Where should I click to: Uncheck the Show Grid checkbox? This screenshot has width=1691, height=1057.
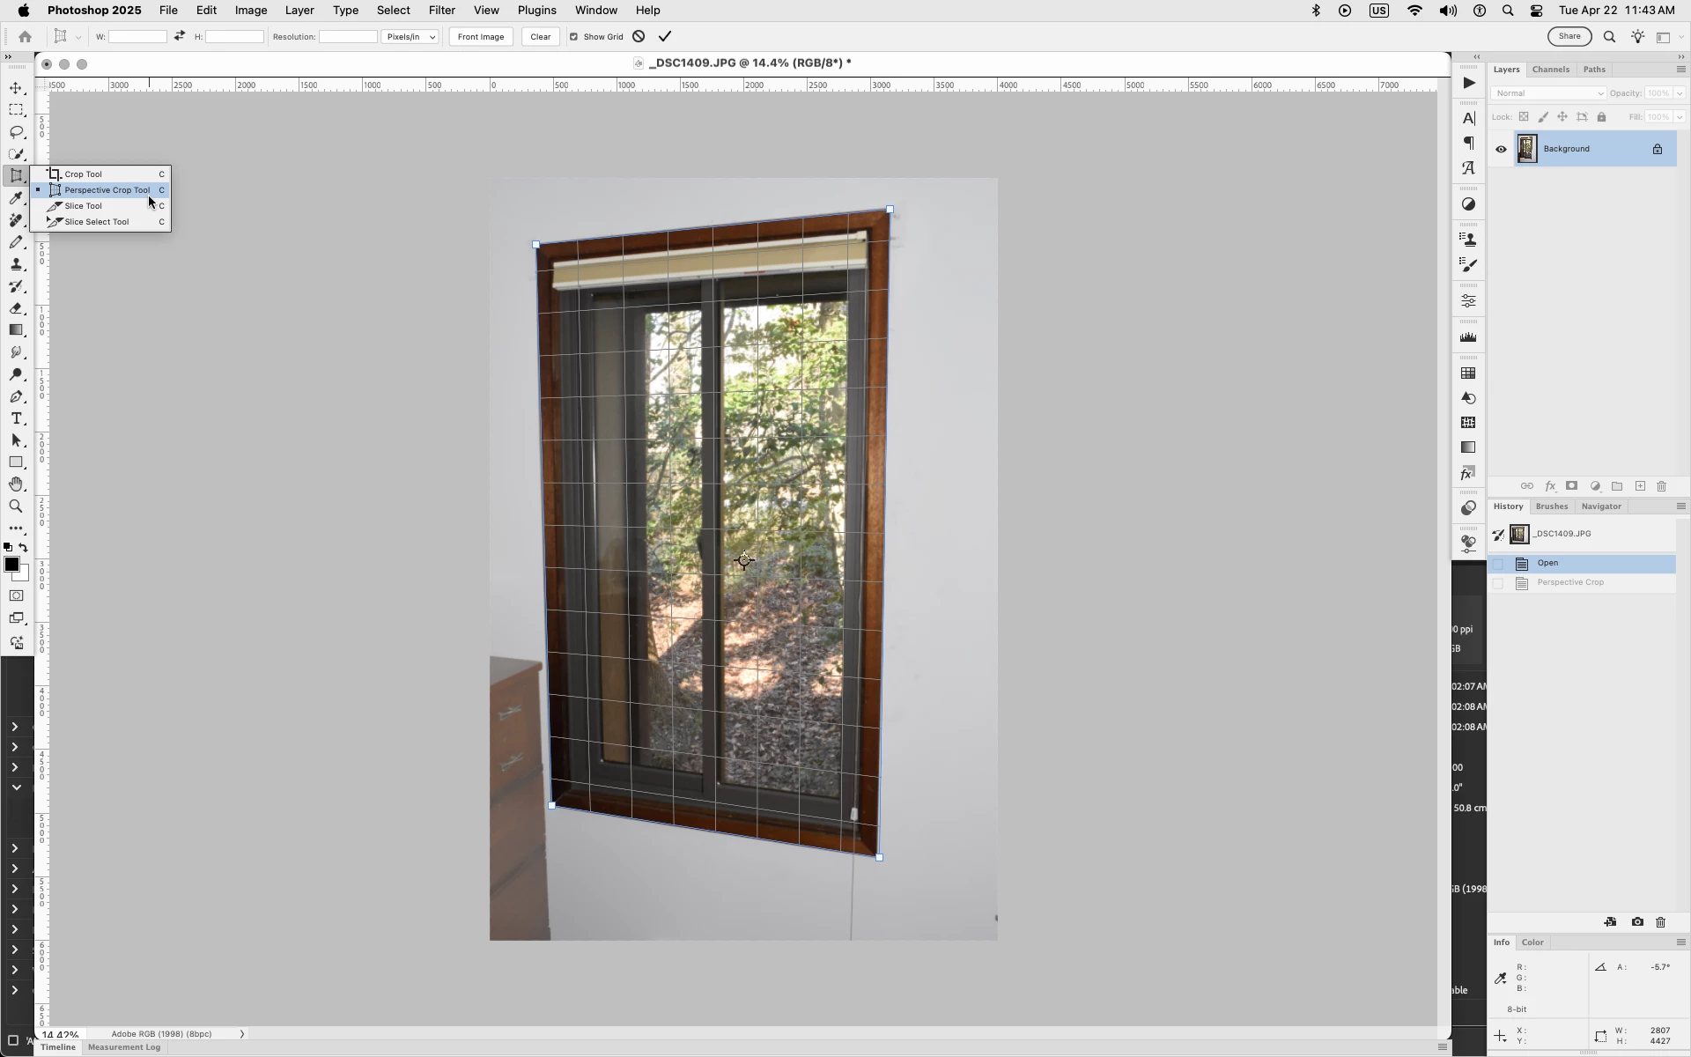(574, 37)
